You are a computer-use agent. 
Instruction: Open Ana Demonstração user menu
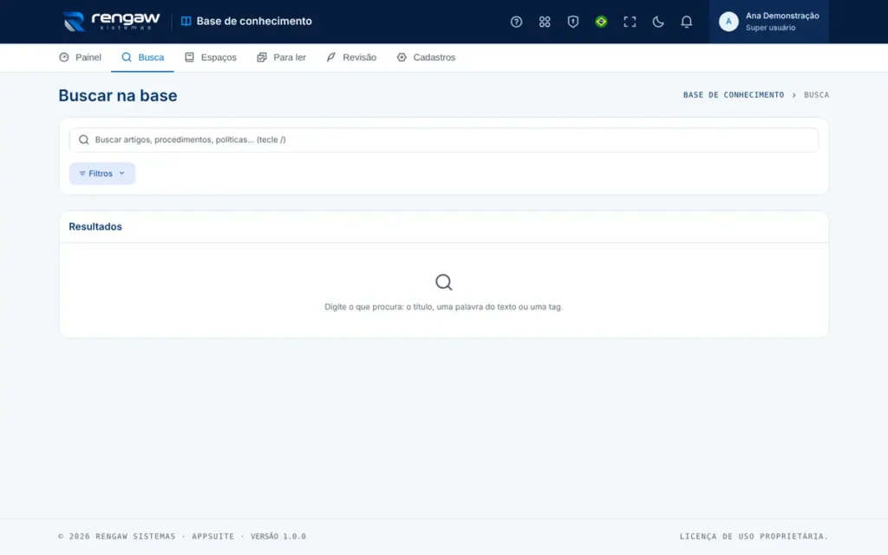768,22
